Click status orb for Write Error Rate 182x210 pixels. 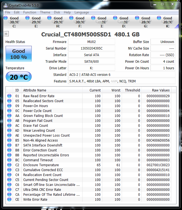9,200
